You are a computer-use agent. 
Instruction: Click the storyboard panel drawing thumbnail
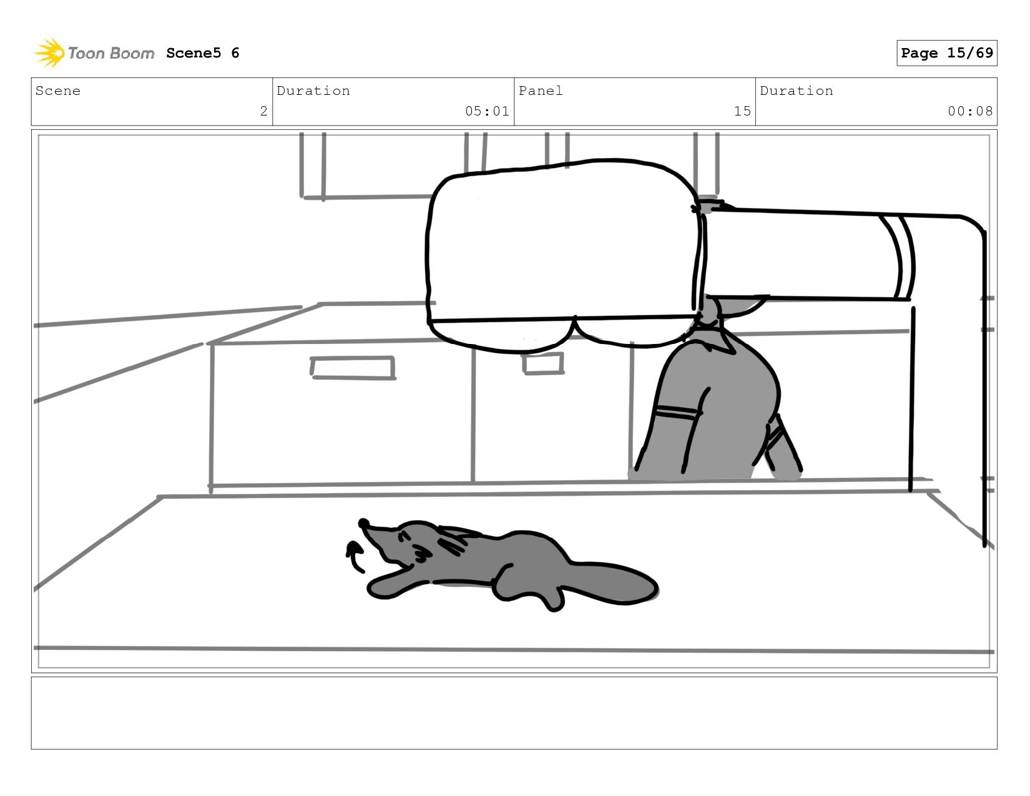tap(514, 401)
